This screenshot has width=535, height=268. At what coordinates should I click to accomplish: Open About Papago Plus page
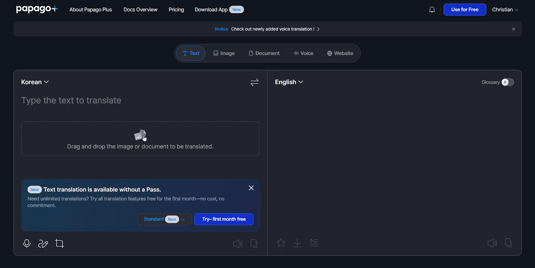pos(91,10)
